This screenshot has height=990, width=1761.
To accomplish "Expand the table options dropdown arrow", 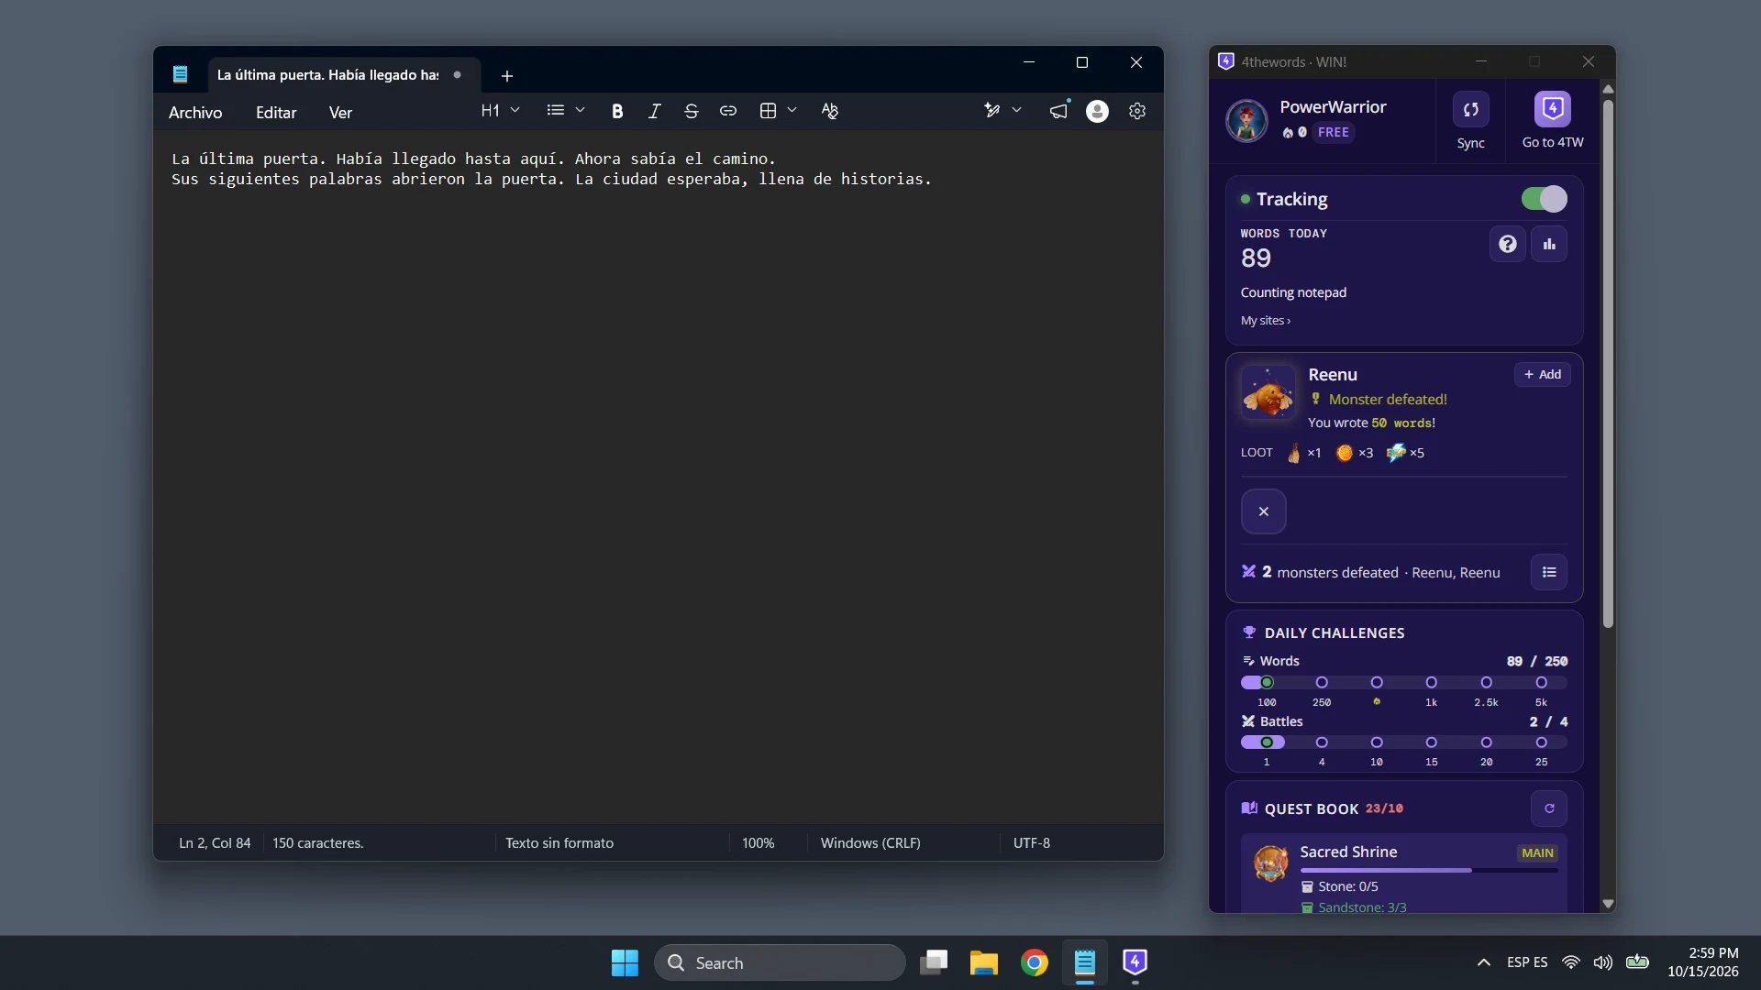I will pos(792,111).
